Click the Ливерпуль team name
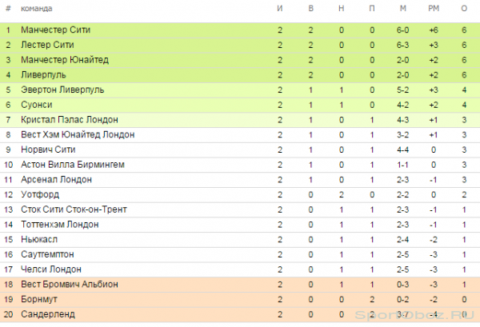This screenshot has height=327, width=480. pyautogui.click(x=43, y=75)
